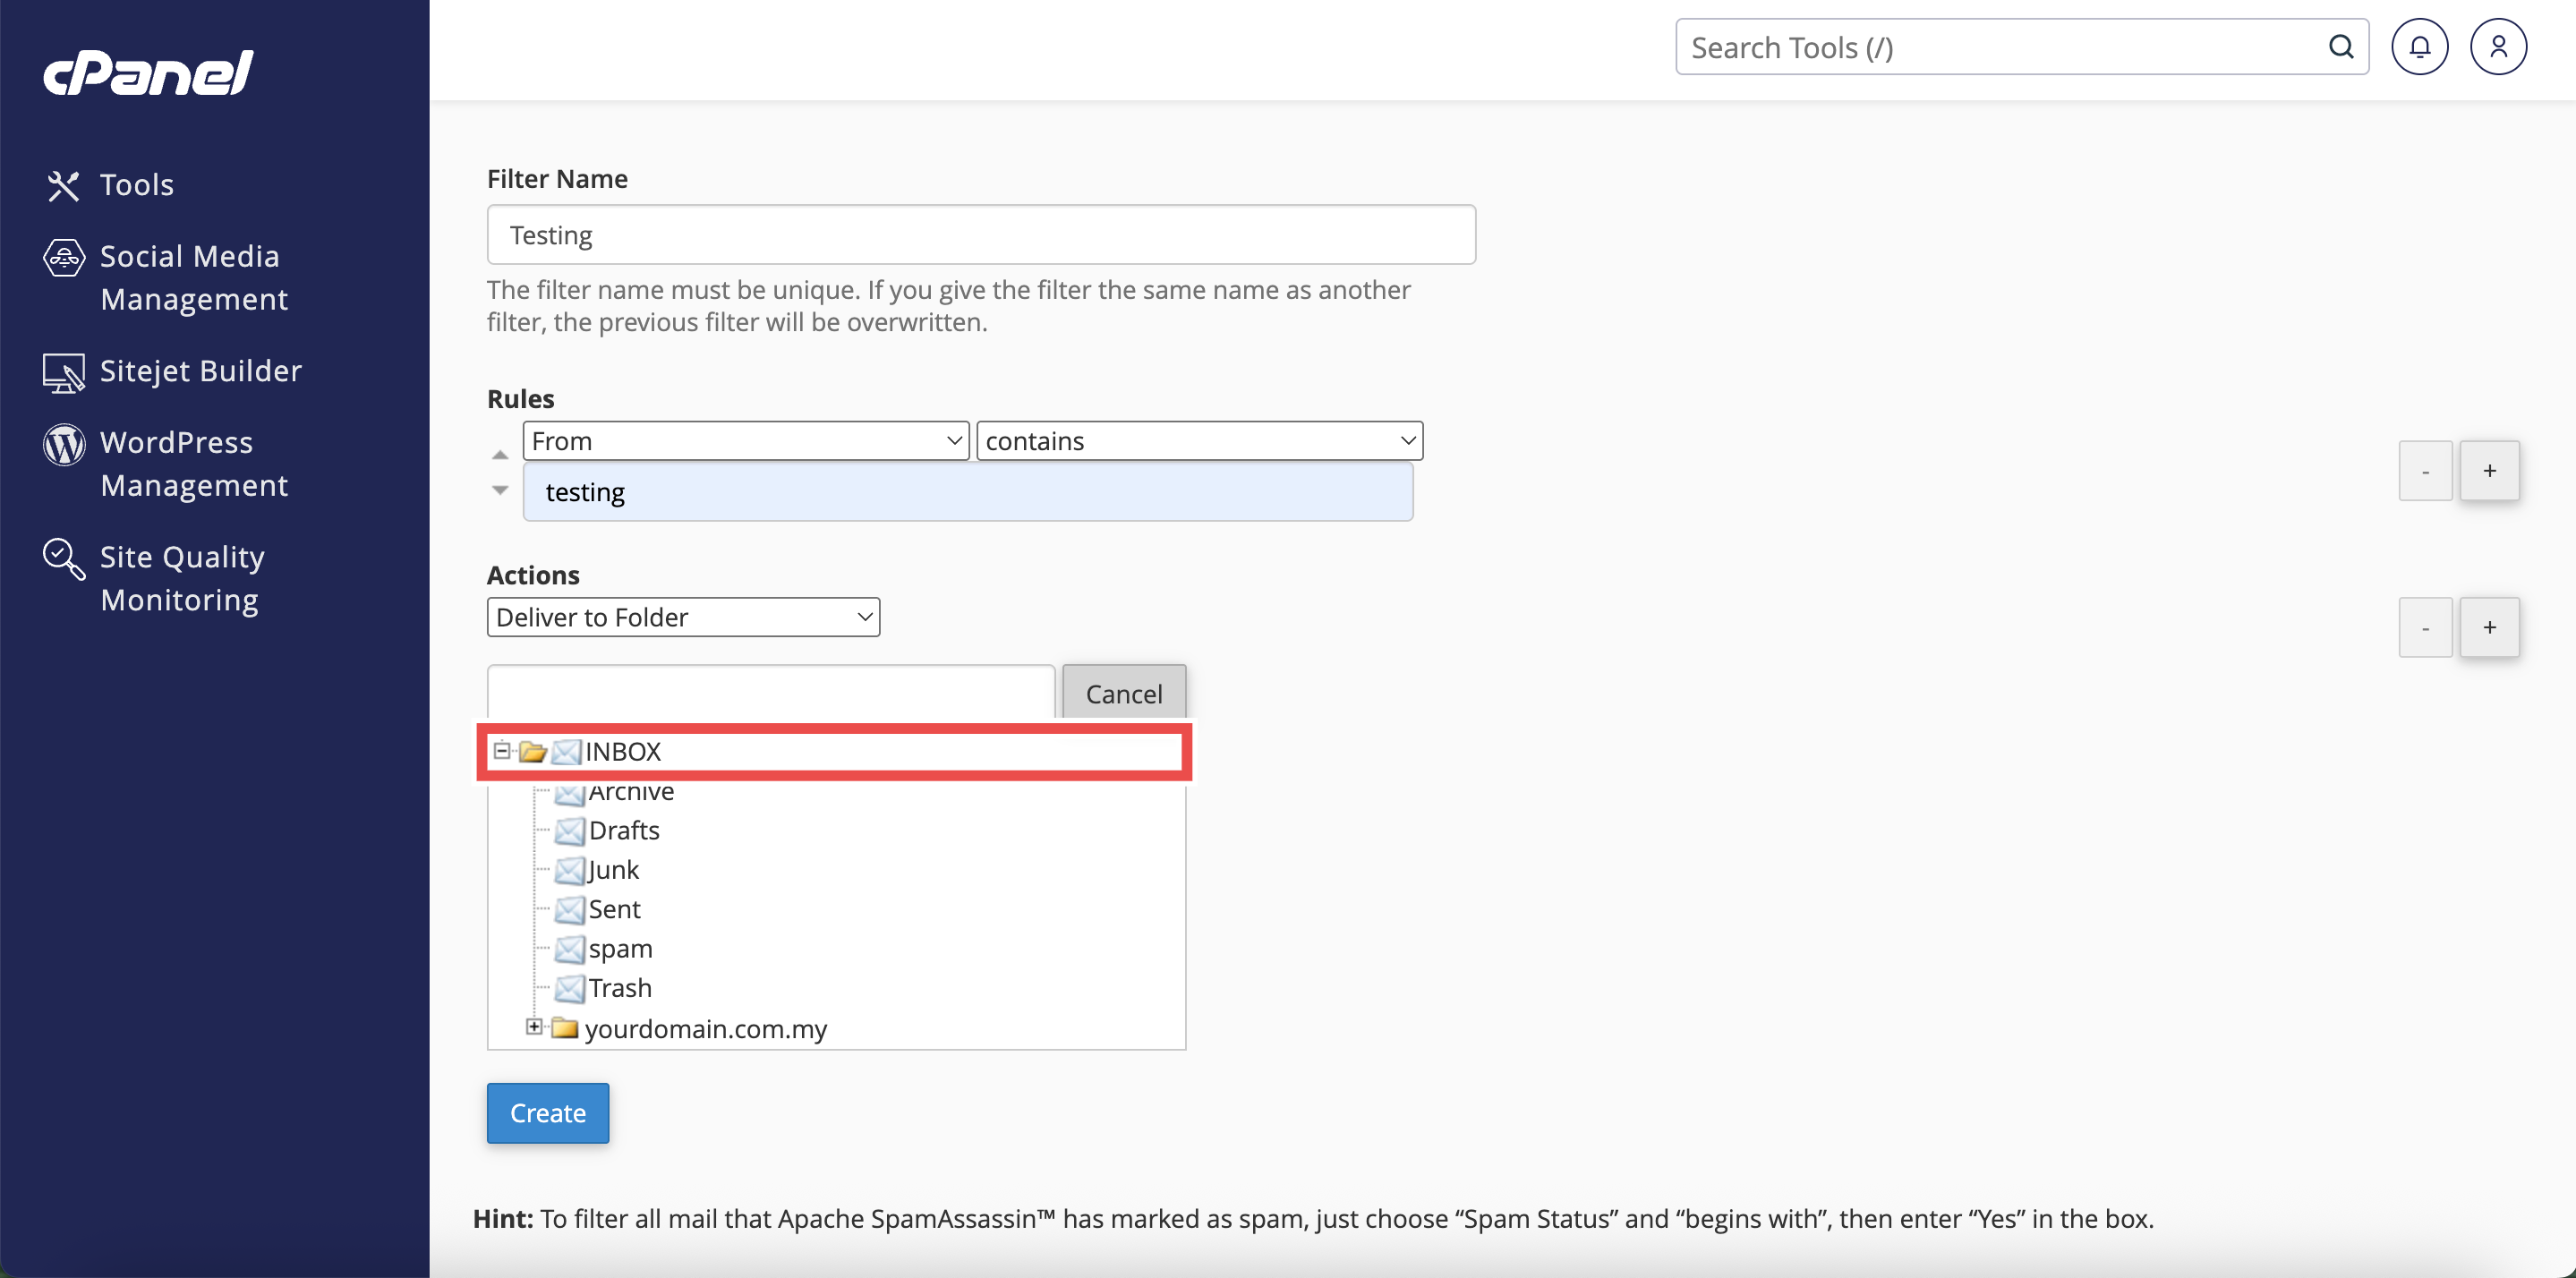Screen dimensions: 2576x1278
Task: Open the notifications bell
Action: coord(2419,47)
